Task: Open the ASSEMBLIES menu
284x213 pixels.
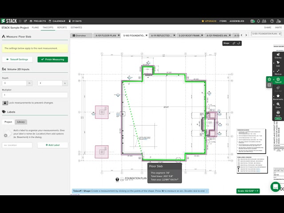Action: [237, 21]
